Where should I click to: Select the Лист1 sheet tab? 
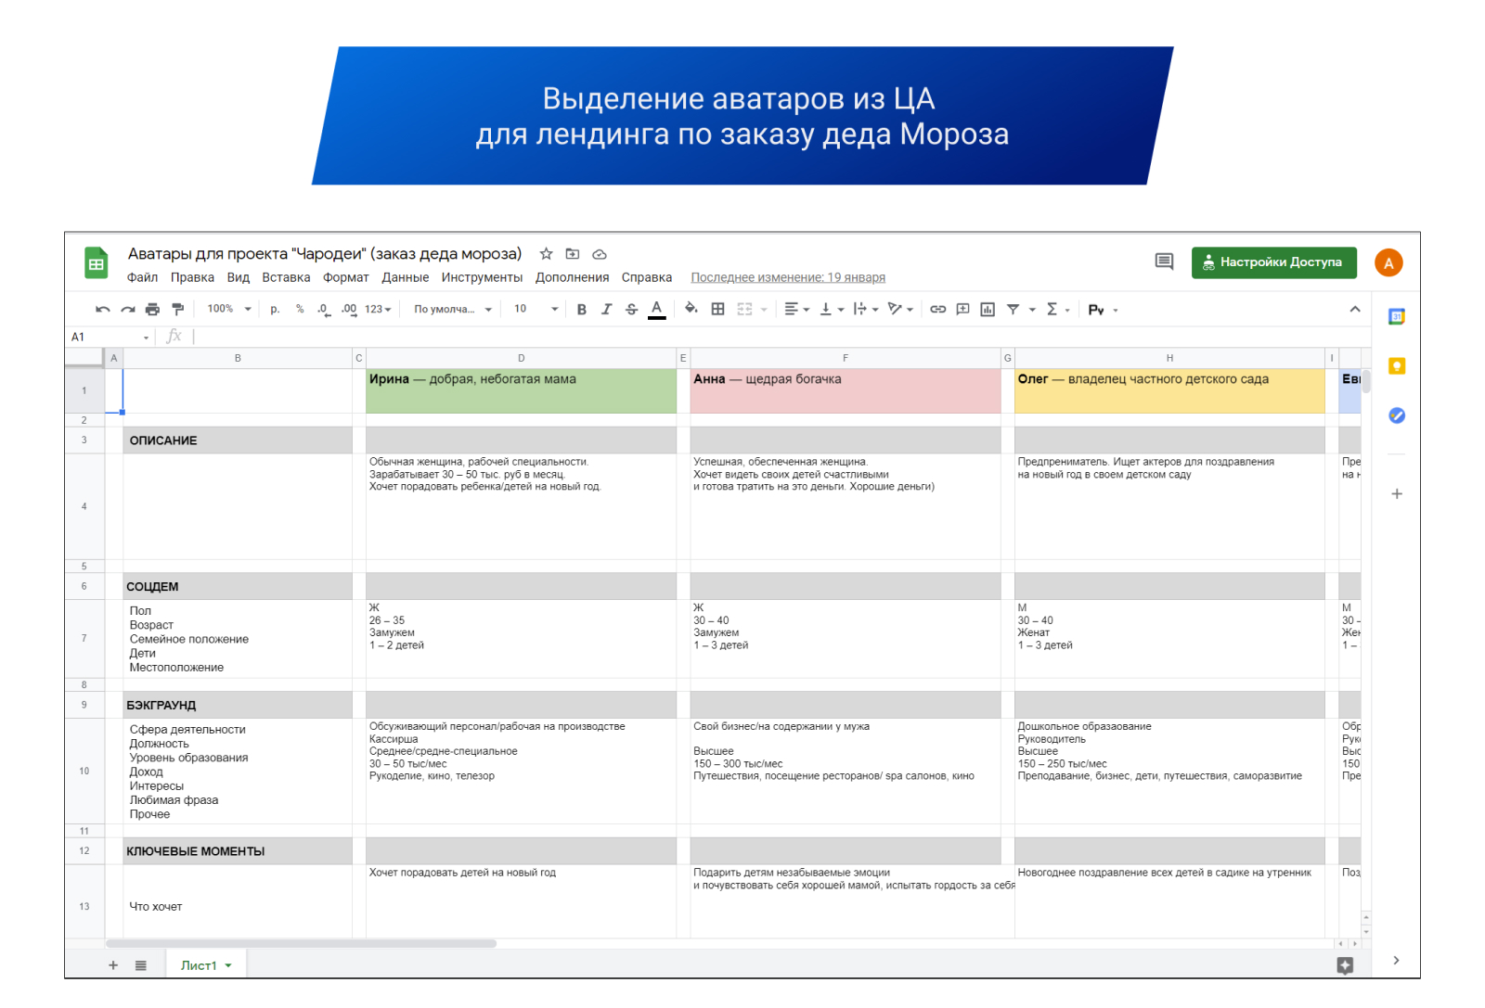click(x=206, y=965)
